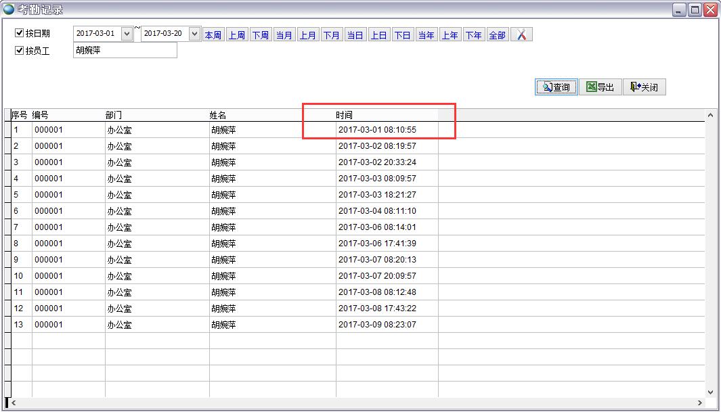Click the employee name field 胡婉萍
The height and width of the screenshot is (412, 721).
pyautogui.click(x=125, y=50)
